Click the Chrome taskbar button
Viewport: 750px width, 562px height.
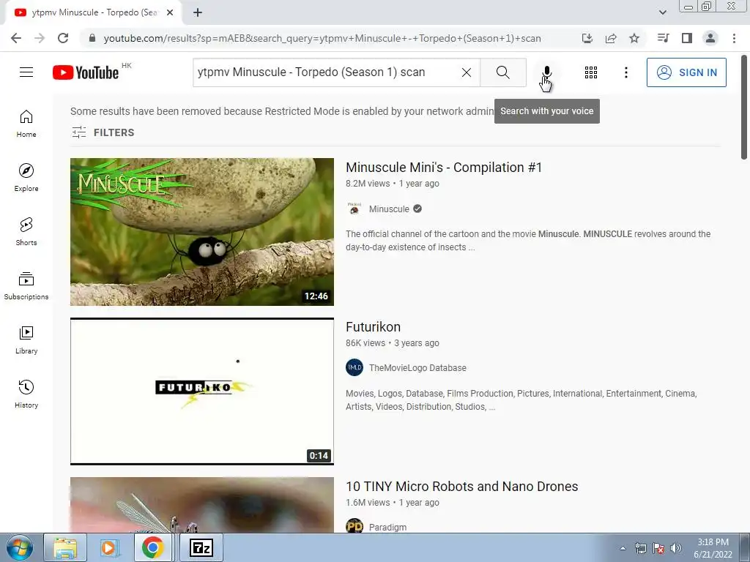click(x=152, y=547)
